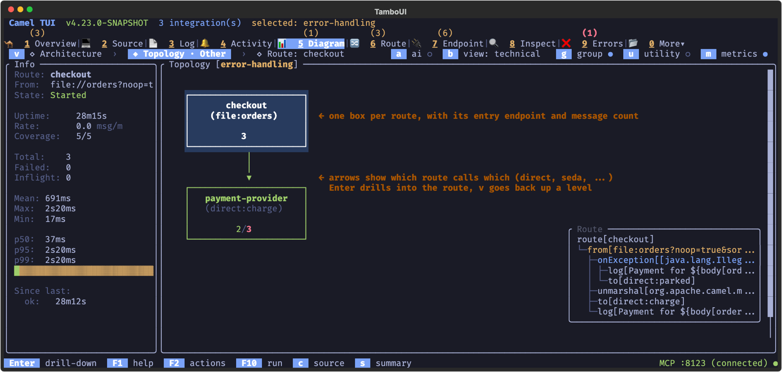
Task: Click the red (1) count above Errors
Action: (x=589, y=33)
